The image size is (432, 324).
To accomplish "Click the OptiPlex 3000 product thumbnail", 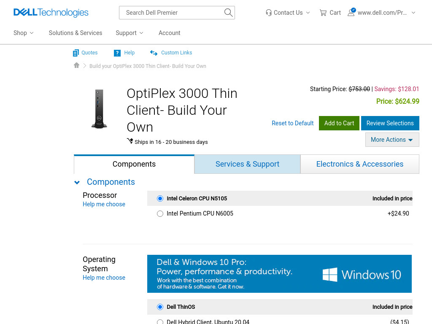I will 99,109.
